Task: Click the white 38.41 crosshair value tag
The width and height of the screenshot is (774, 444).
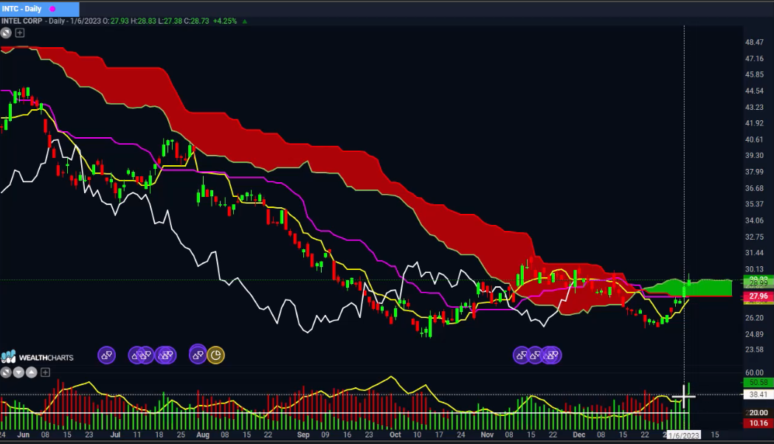Action: [759, 395]
